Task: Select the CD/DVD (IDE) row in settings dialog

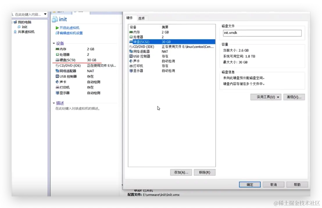Action: [172, 46]
